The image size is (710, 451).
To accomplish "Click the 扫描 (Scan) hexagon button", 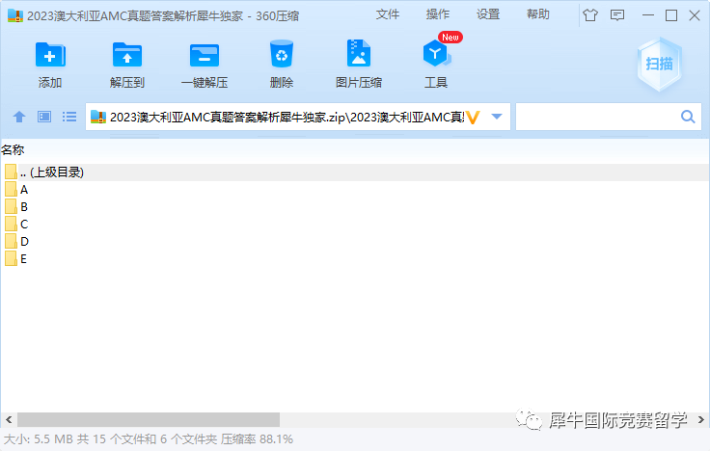I will [659, 64].
